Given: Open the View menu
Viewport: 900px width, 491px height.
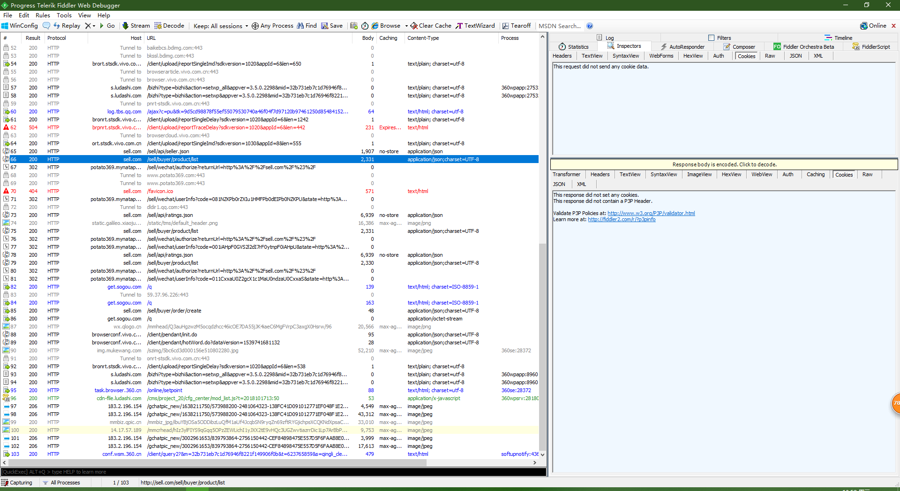Looking at the screenshot, I should (x=84, y=15).
